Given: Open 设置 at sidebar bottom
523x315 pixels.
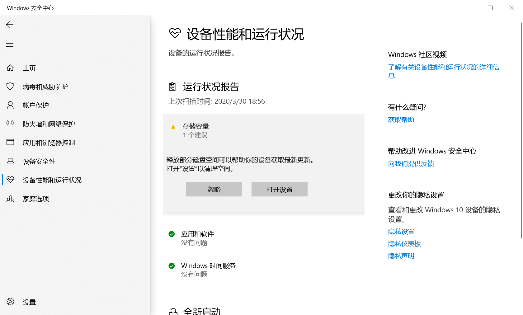Looking at the screenshot, I should tap(75, 302).
